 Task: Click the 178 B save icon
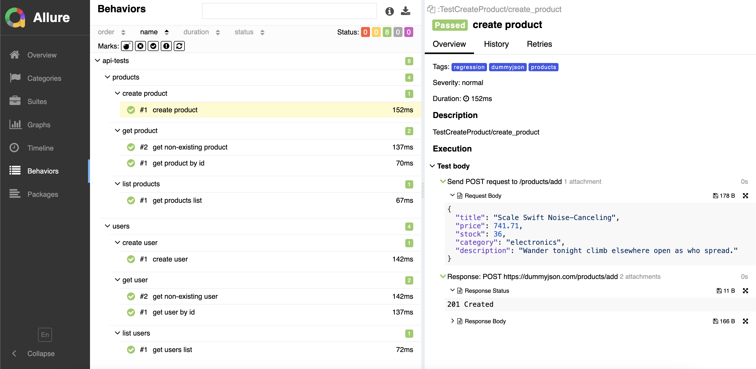click(x=715, y=195)
